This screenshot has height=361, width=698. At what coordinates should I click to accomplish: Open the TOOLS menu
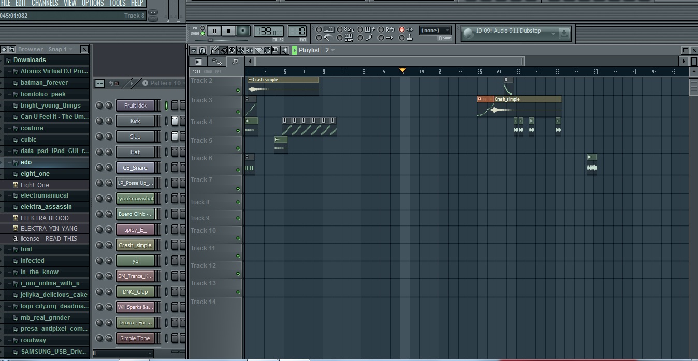118,3
